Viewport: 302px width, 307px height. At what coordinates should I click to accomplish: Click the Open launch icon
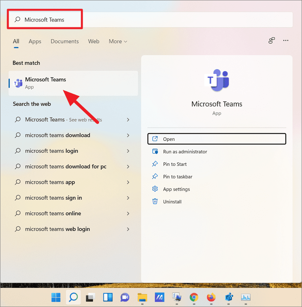155,139
